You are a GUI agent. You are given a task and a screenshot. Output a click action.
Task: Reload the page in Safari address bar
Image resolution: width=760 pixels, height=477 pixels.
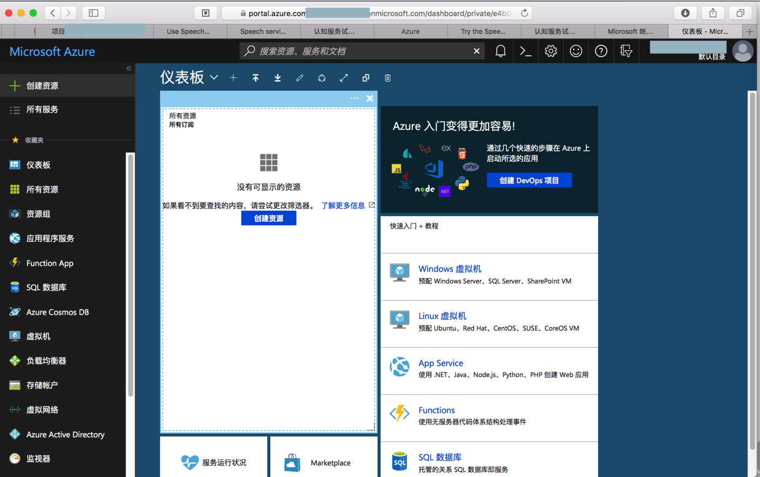tap(525, 13)
